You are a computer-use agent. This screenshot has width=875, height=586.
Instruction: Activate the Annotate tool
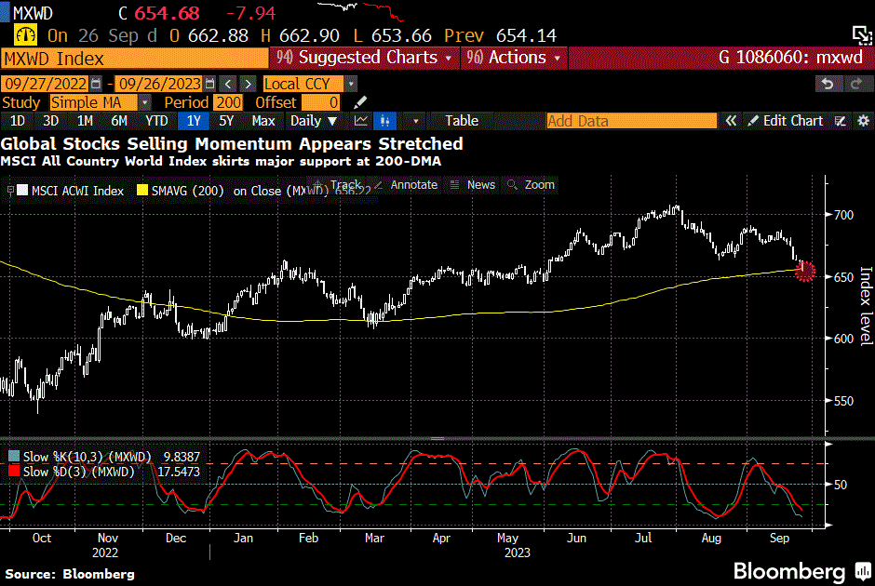pos(406,184)
